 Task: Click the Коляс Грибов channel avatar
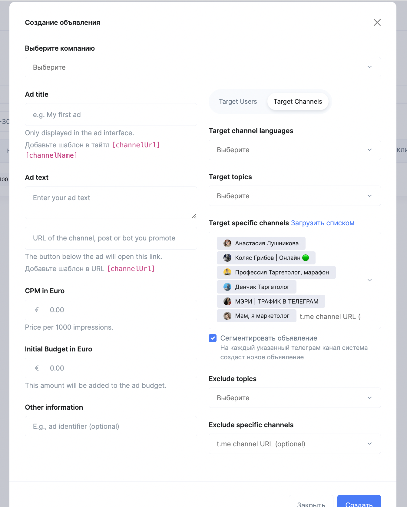(x=227, y=258)
